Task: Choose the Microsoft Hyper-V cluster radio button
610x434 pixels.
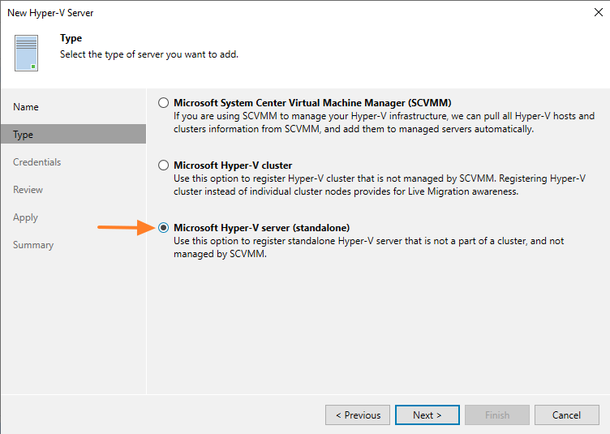Action: (164, 165)
